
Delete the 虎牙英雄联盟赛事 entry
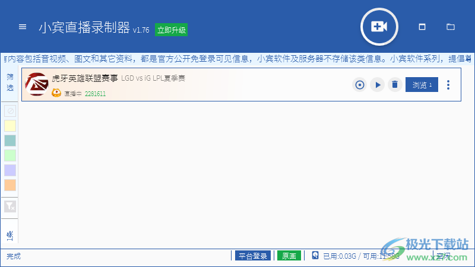coord(395,85)
